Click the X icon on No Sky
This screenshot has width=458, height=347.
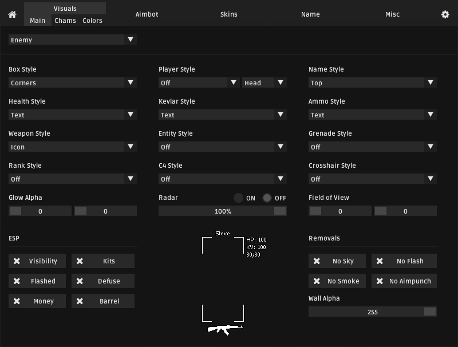pyautogui.click(x=317, y=261)
